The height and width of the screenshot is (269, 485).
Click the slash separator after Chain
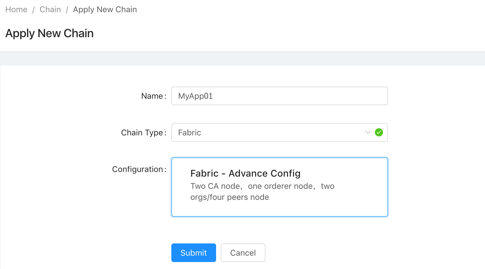pos(67,10)
